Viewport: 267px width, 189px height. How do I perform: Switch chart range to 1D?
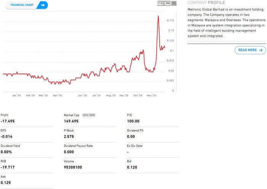[161, 3]
